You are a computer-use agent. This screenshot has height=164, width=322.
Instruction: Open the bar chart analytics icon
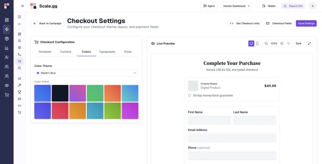tap(7, 48)
